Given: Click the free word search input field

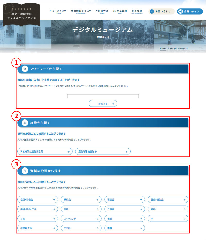Looking at the screenshot, I should coord(103,96).
